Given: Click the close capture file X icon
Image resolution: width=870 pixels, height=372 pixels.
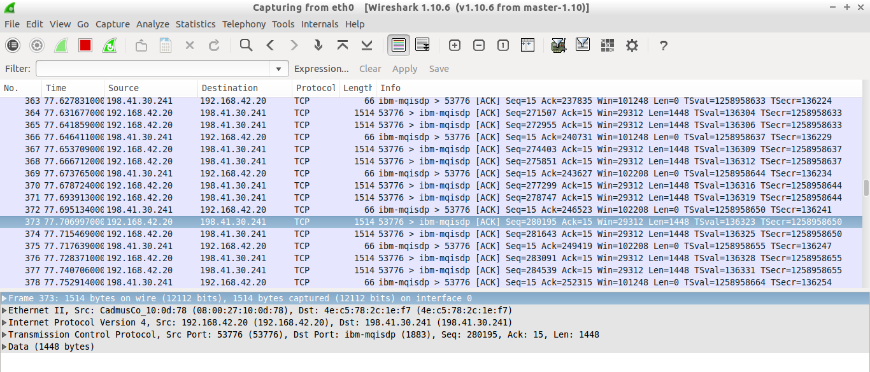Looking at the screenshot, I should 190,45.
